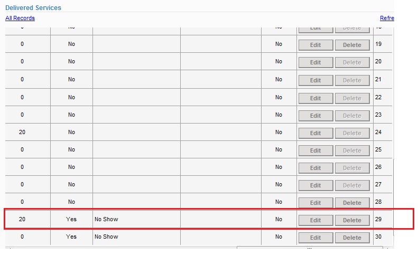Click Delete button in row 24
This screenshot has width=418, height=255.
(x=352, y=133)
